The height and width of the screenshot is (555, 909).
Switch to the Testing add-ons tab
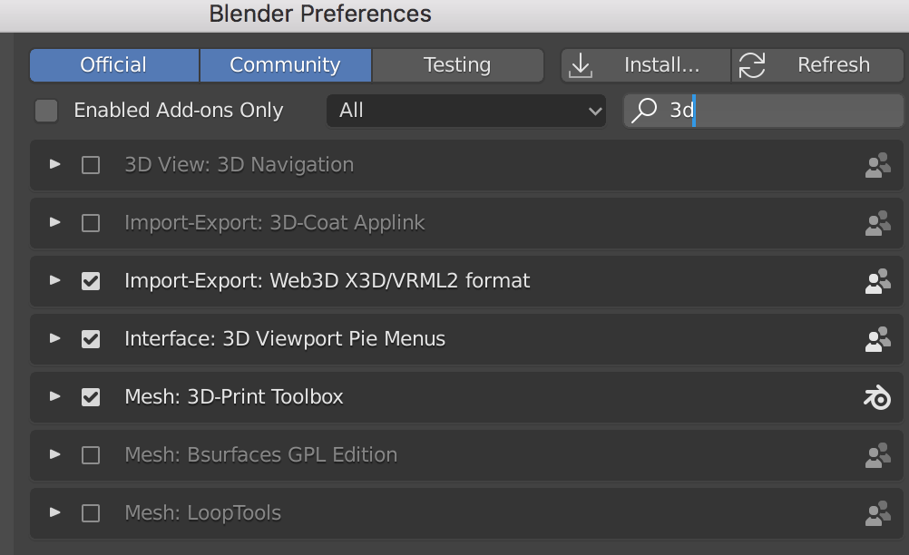pos(457,65)
